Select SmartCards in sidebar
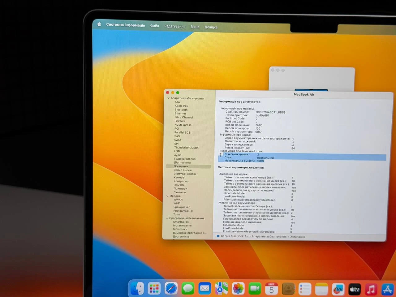The width and height of the screenshot is (396, 297). point(181,222)
